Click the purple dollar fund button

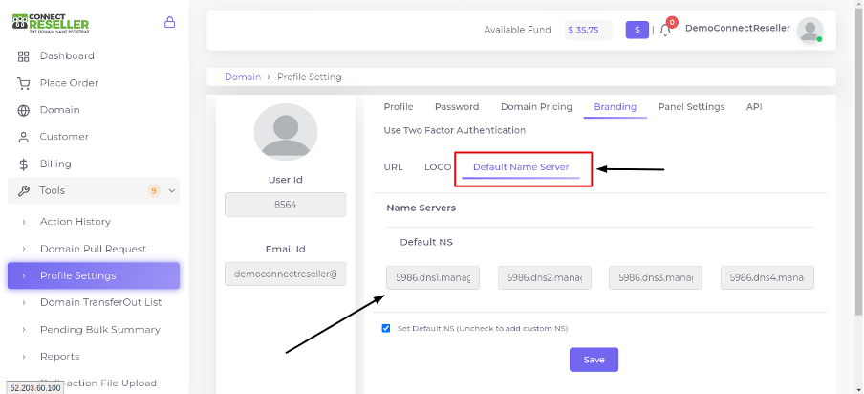[x=637, y=31]
